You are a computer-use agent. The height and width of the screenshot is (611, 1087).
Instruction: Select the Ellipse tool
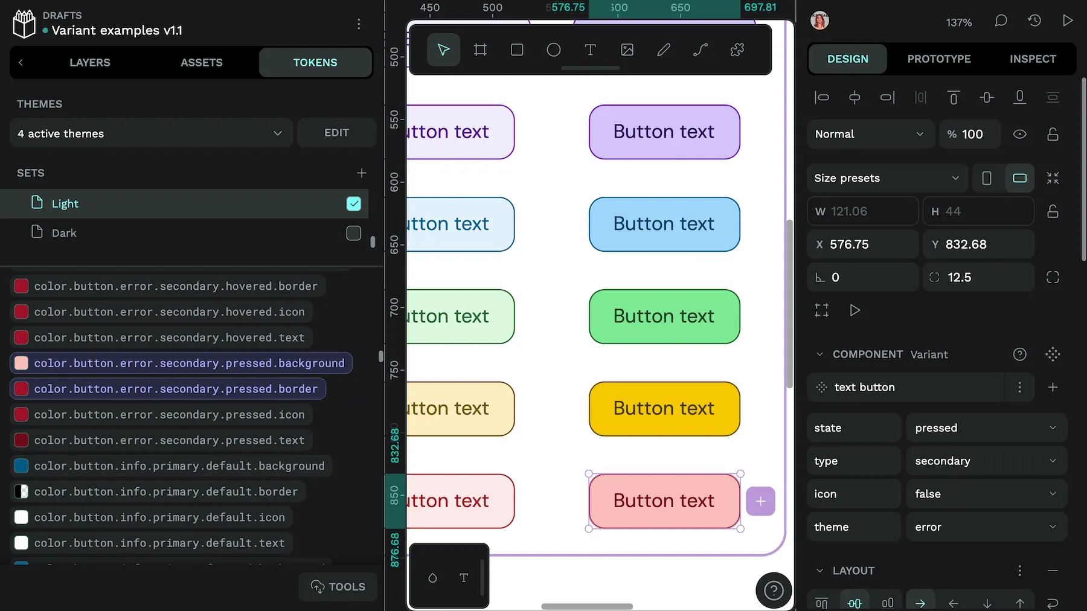tap(554, 50)
